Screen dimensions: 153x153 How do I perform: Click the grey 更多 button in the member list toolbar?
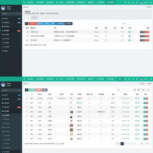point(44,90)
